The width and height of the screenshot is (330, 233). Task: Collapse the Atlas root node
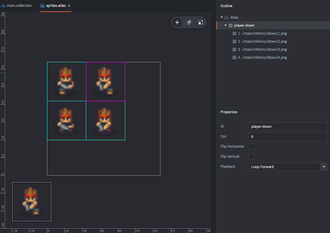click(222, 17)
